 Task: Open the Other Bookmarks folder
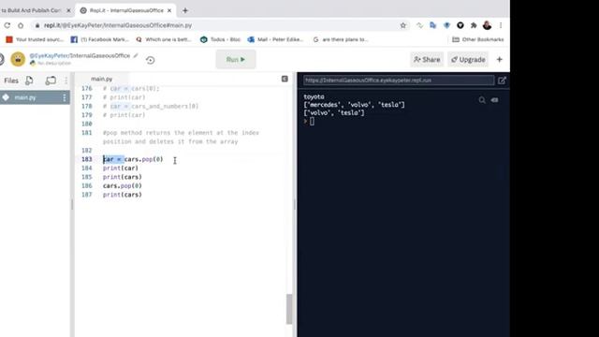(478, 39)
